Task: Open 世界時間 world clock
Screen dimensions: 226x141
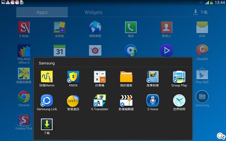Action: 179,101
